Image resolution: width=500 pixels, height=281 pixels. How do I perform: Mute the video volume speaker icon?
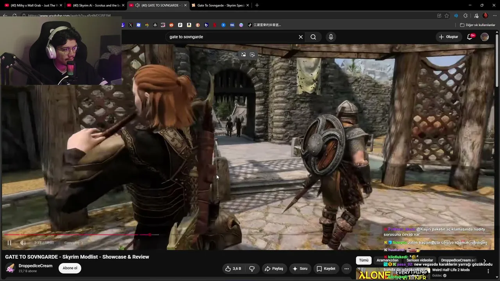23,243
